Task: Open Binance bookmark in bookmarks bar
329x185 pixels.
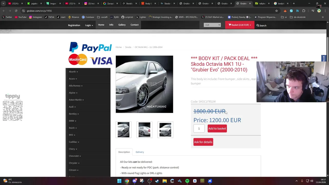Action: tap(74, 17)
